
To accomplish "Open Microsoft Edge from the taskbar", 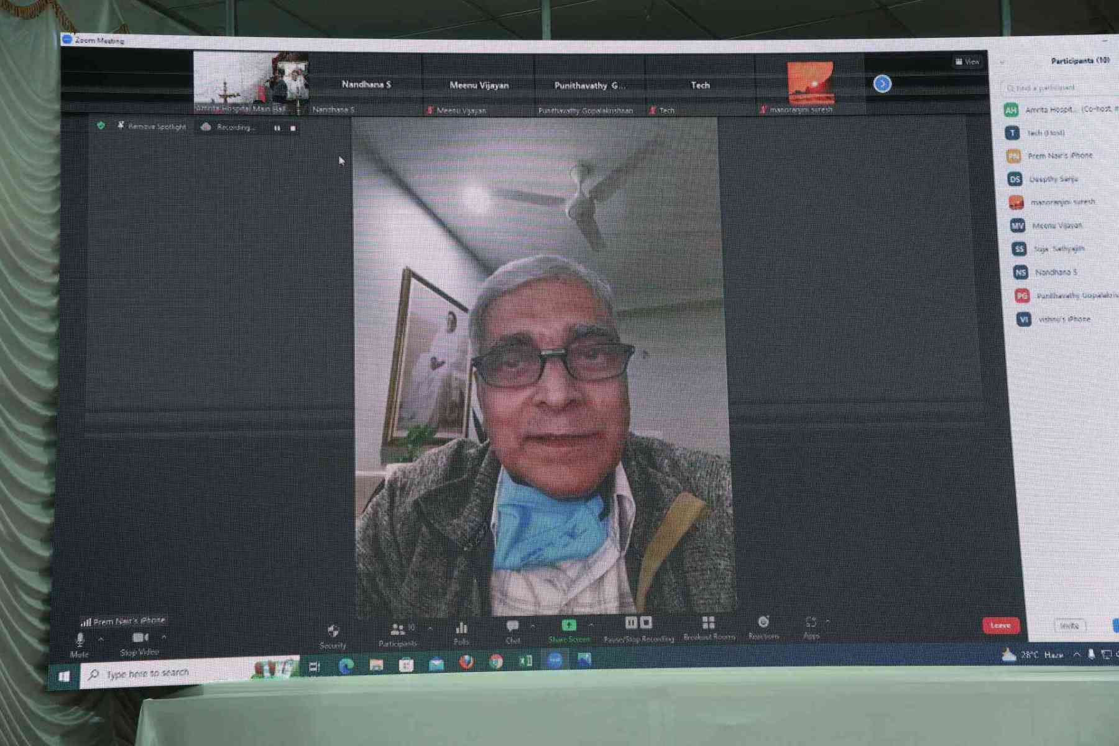I will tap(346, 666).
